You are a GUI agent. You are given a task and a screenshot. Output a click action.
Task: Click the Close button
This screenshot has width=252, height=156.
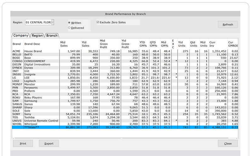(x=228, y=143)
